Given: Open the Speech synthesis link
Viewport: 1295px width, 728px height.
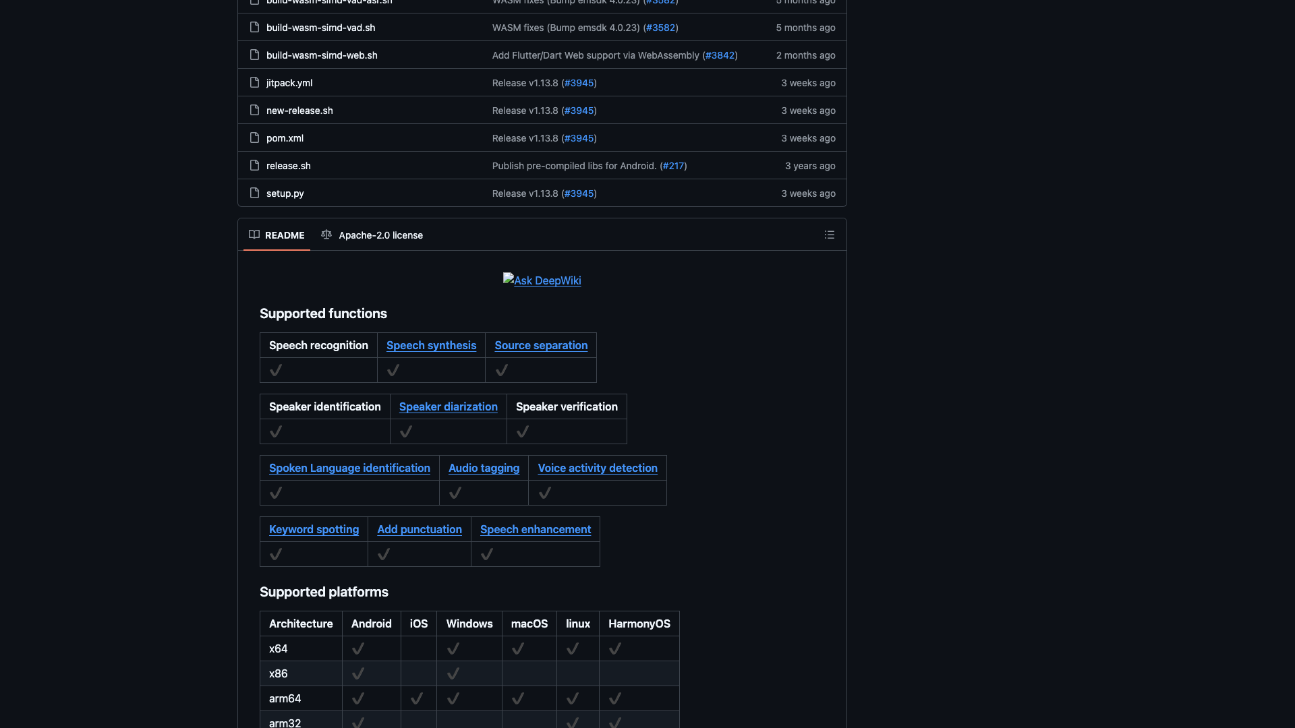Looking at the screenshot, I should tap(431, 345).
